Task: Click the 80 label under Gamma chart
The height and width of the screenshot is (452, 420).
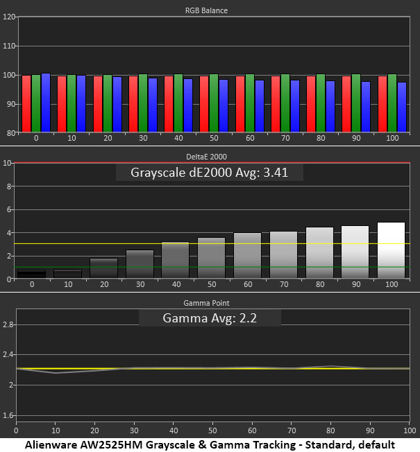Action: click(x=330, y=431)
